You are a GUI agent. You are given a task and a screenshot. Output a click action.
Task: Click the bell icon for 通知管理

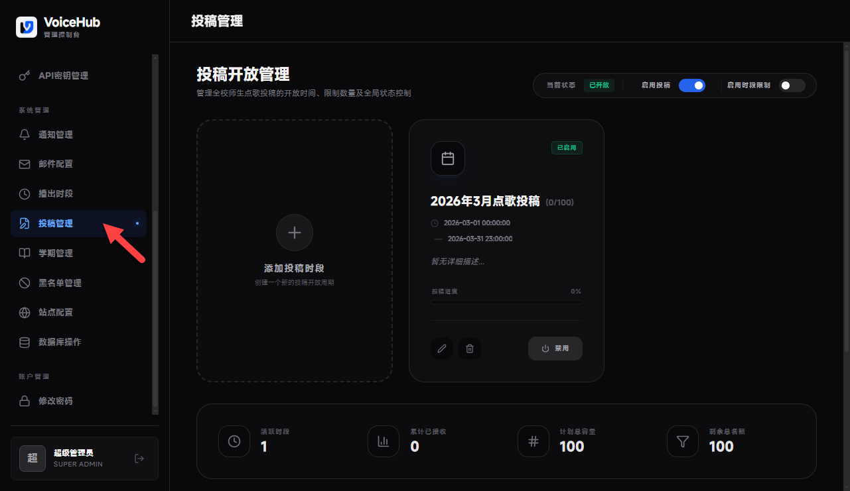pyautogui.click(x=25, y=135)
